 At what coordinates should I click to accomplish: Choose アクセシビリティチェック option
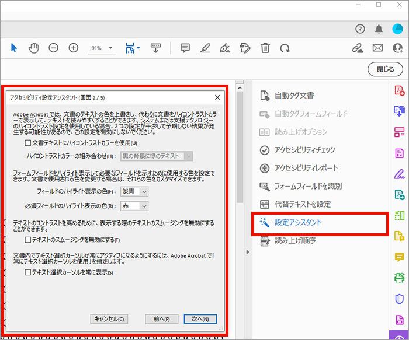[297, 150]
